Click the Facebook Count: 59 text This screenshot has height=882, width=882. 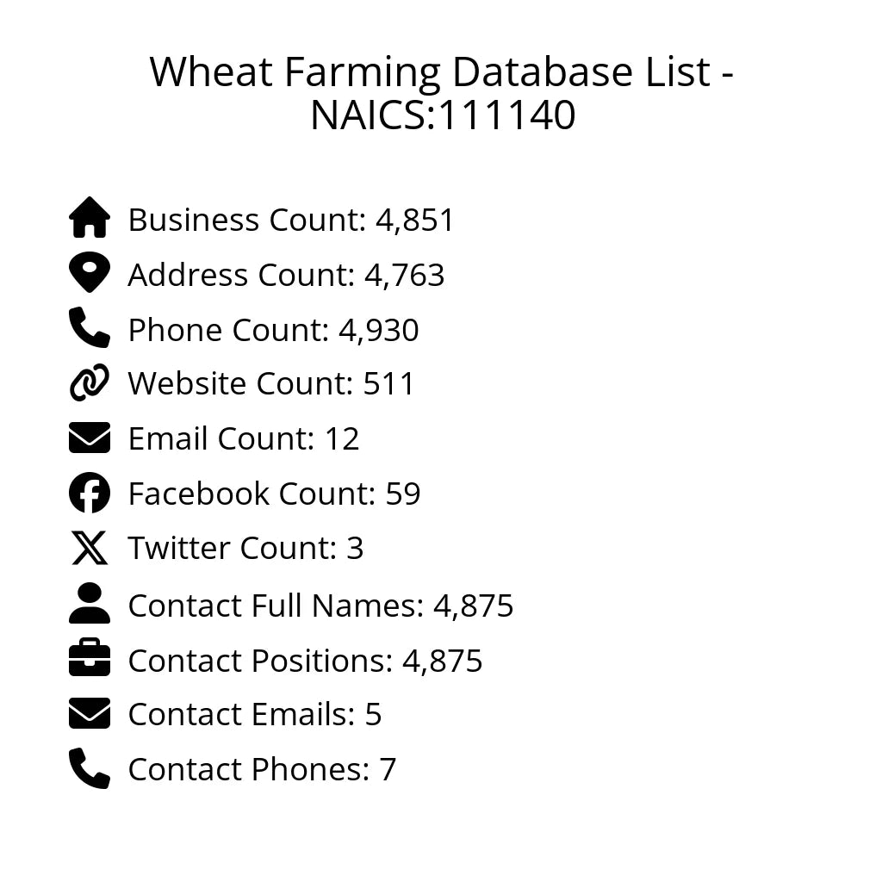click(274, 494)
